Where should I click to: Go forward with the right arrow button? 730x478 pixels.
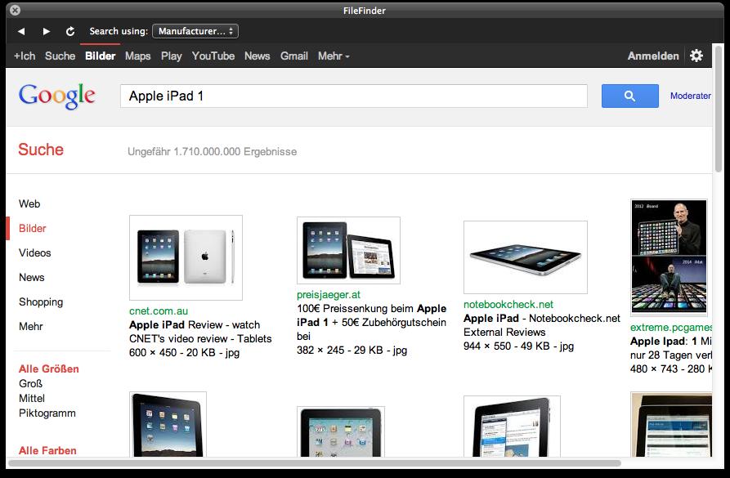coord(46,31)
